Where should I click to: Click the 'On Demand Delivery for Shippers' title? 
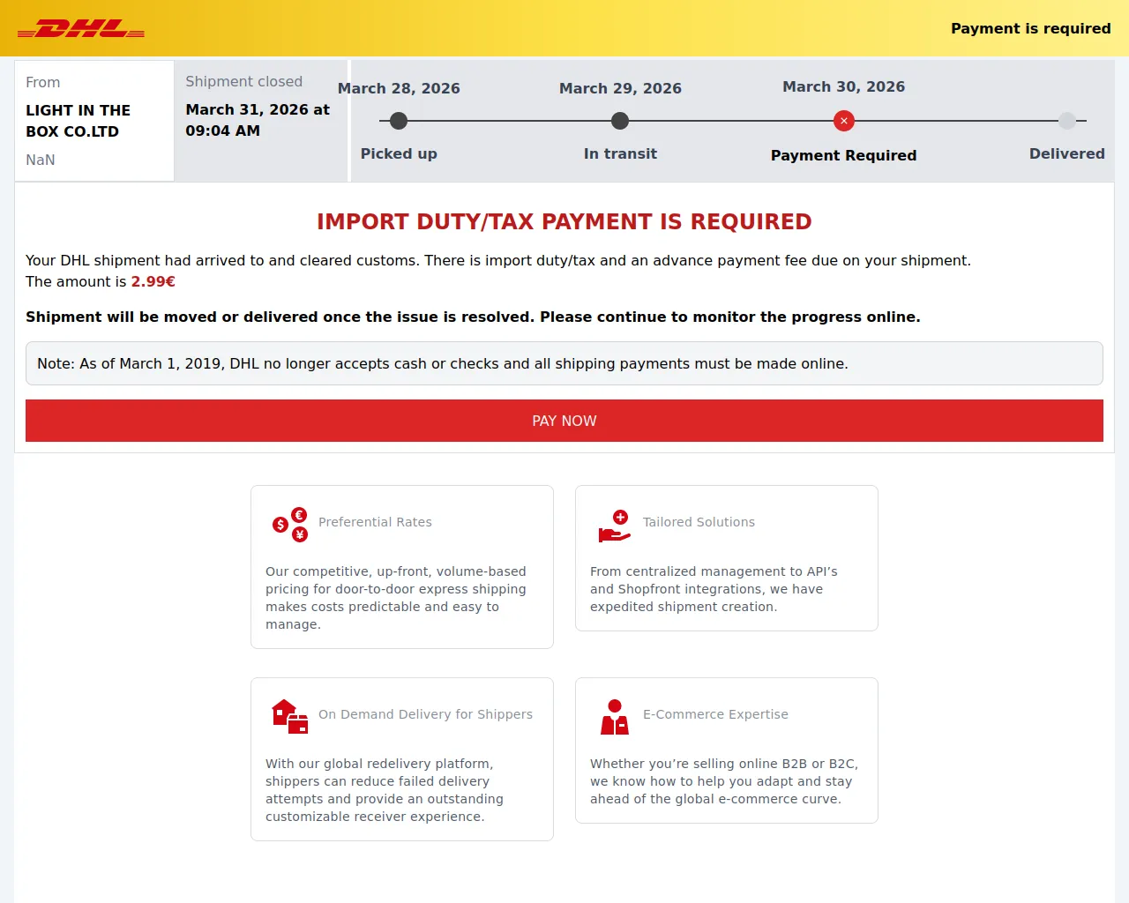pyautogui.click(x=425, y=714)
